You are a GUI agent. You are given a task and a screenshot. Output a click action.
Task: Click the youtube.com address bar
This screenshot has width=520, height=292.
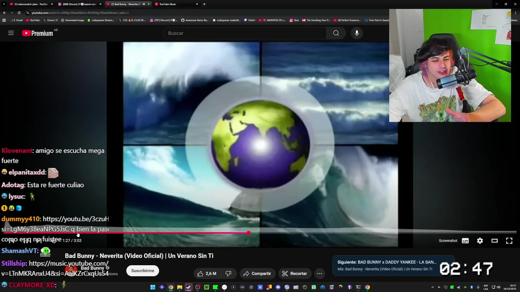tap(203, 13)
